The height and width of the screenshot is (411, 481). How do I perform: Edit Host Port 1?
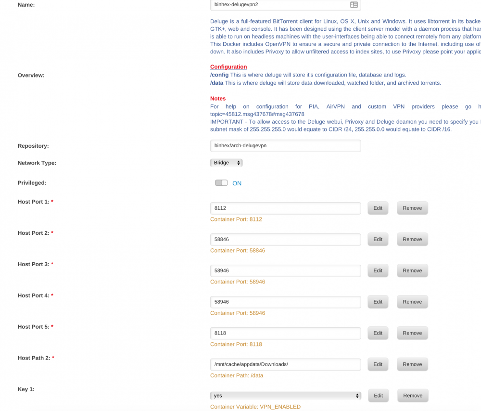378,208
